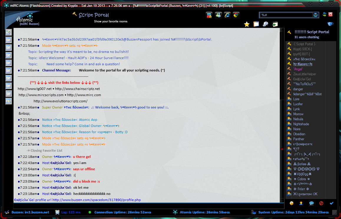Select user Morrow in the nicklist

tap(298, 114)
